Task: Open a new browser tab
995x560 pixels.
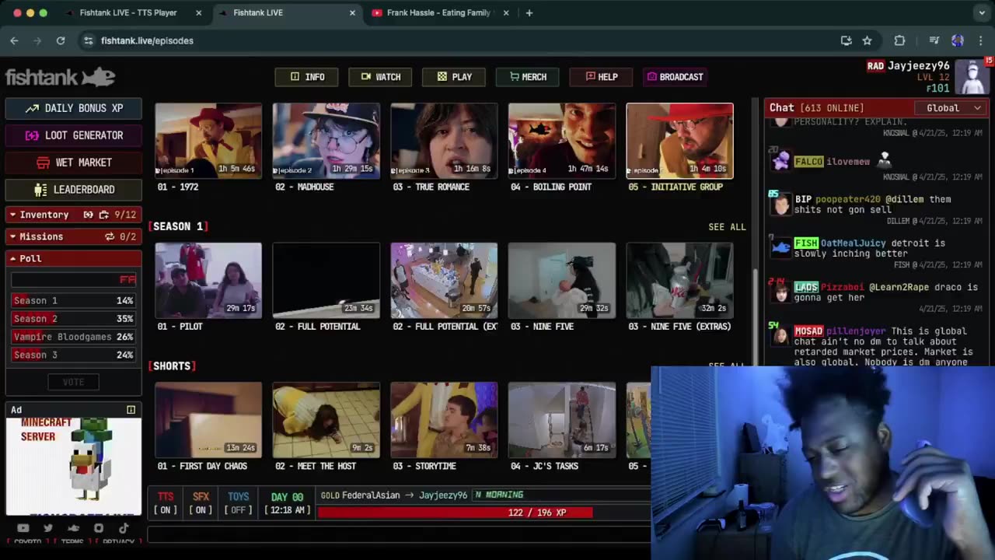Action: tap(529, 12)
